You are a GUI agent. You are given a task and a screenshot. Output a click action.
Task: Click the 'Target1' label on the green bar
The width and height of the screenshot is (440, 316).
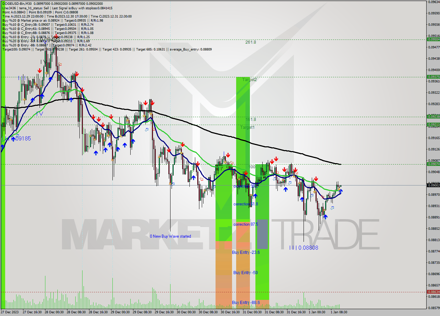[x=247, y=127]
